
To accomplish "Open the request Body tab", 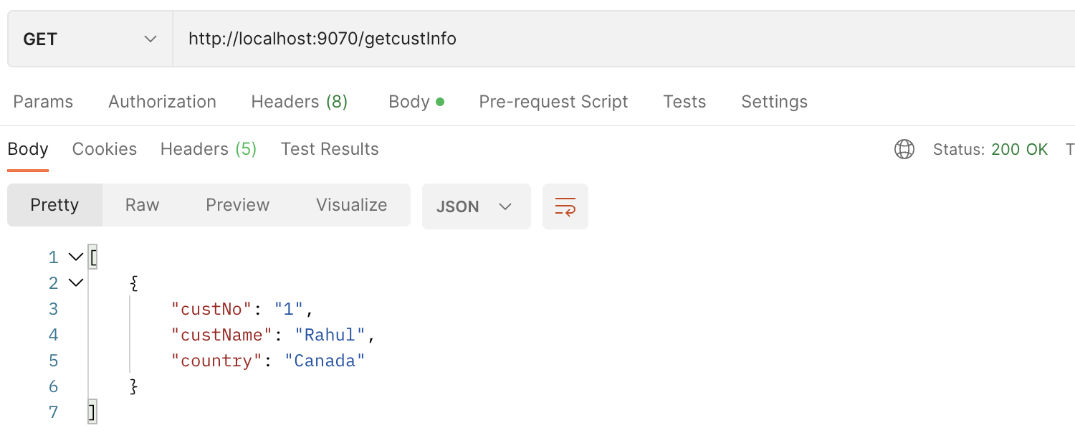I will pyautogui.click(x=416, y=102).
